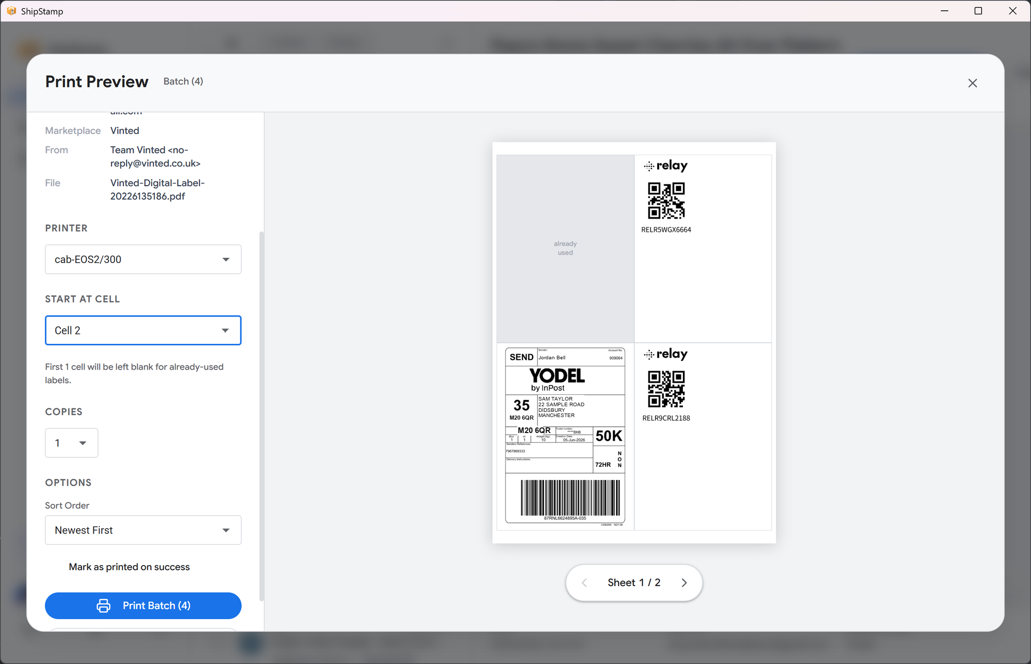Viewport: 1031px width, 664px height.
Task: Click the START AT CELL heading
Action: (x=82, y=299)
